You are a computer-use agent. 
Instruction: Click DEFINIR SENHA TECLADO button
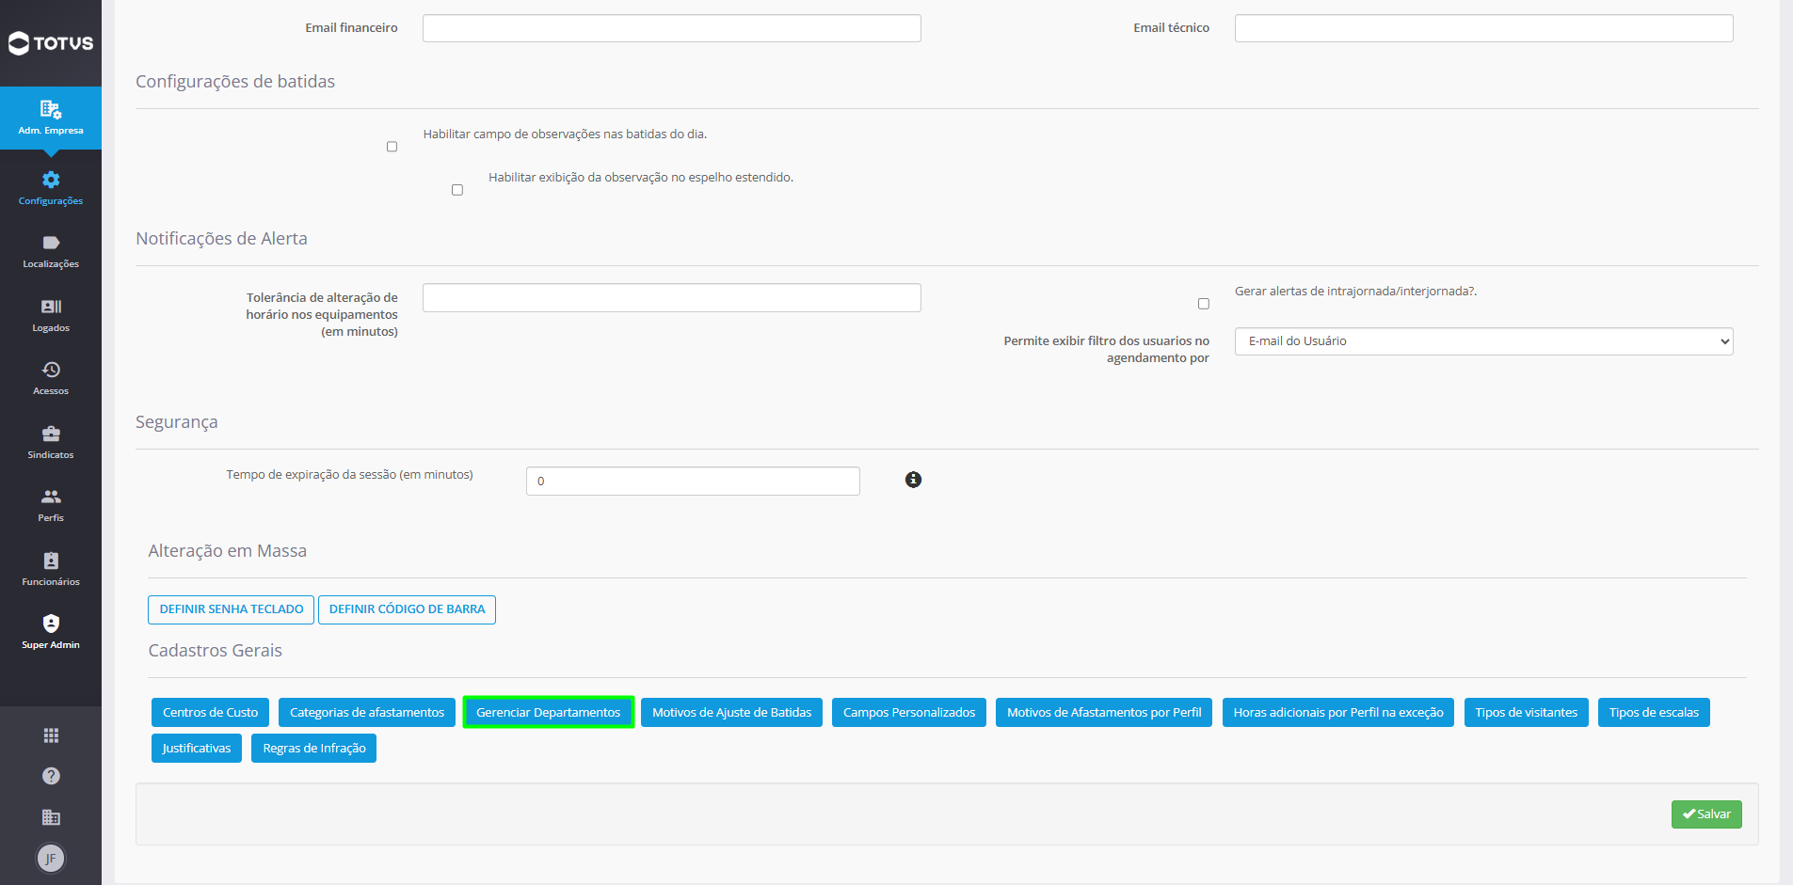pos(231,609)
